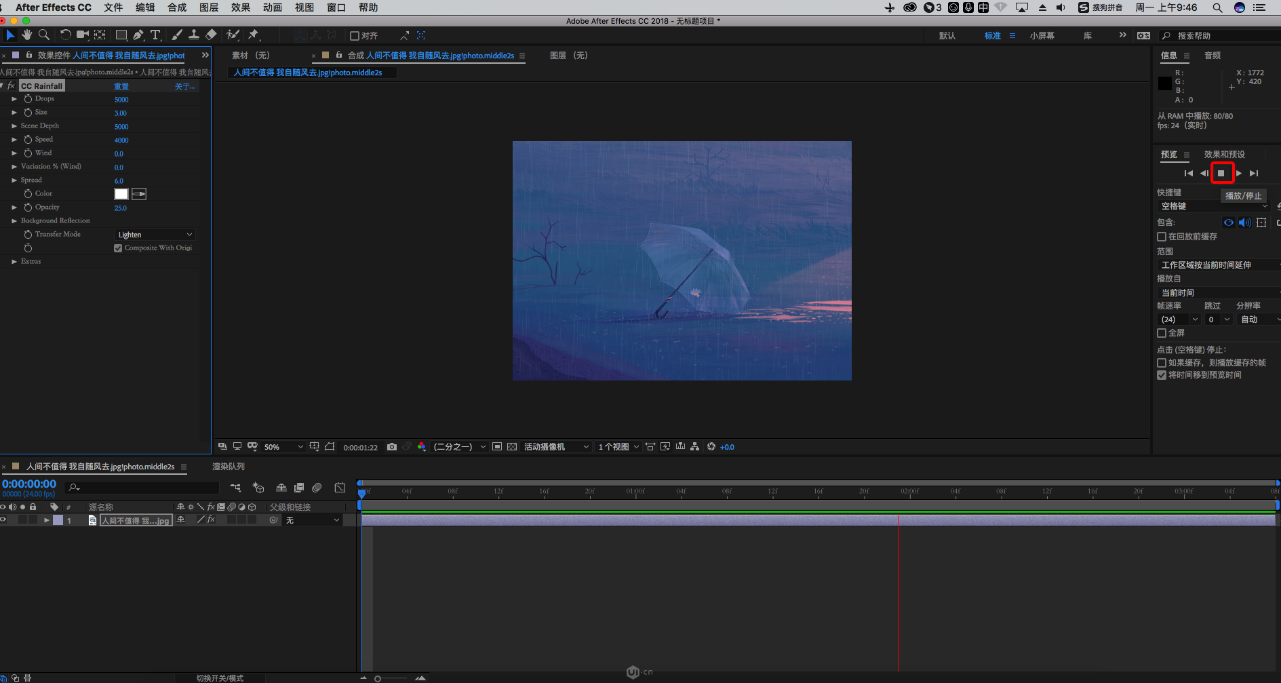Viewport: 1281px width, 683px height.
Task: Pick the CC Rainfall color eyedropper
Action: pyautogui.click(x=139, y=194)
